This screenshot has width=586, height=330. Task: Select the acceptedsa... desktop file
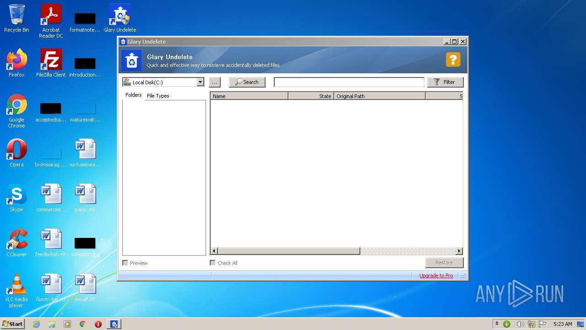tap(51, 112)
